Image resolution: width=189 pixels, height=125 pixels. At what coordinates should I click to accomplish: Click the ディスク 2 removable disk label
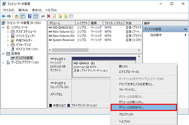click(60, 83)
